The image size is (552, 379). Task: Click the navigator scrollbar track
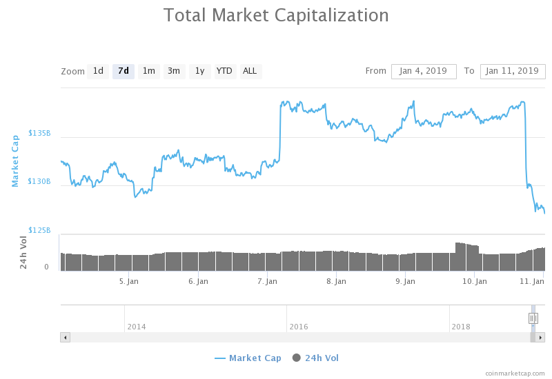297,337
